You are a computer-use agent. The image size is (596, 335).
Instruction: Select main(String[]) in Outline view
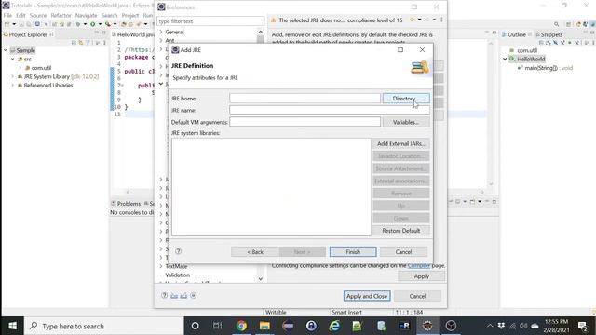pos(545,68)
